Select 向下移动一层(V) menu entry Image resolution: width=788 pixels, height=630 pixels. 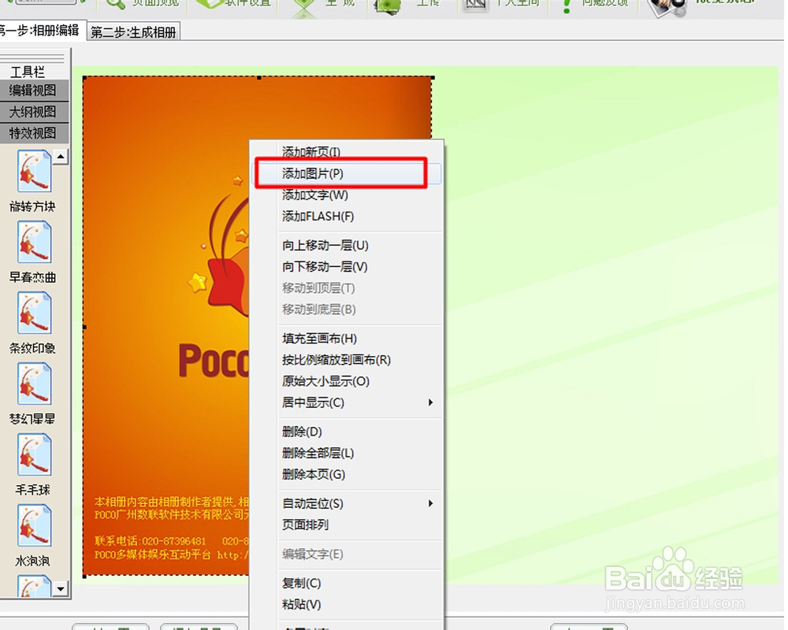[x=347, y=267]
